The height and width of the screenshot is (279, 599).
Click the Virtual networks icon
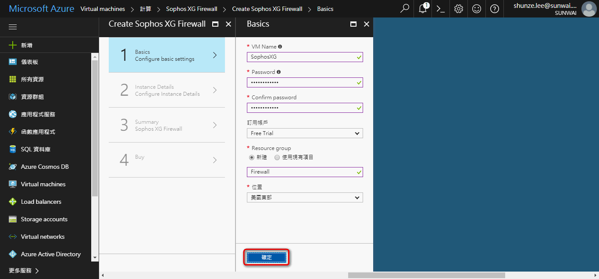point(13,237)
